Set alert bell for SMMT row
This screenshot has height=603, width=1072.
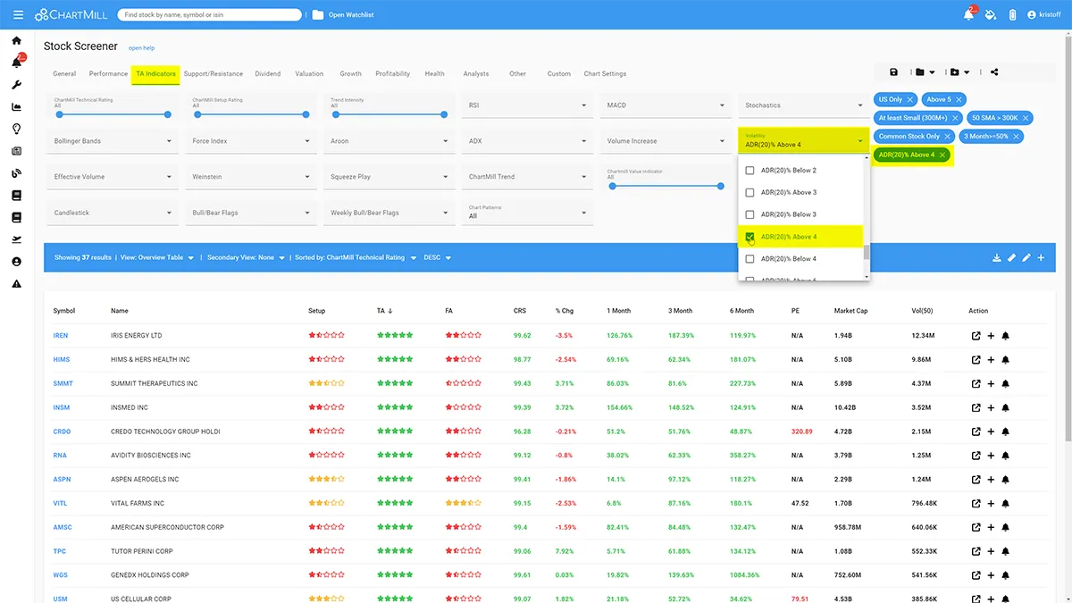(x=1005, y=384)
